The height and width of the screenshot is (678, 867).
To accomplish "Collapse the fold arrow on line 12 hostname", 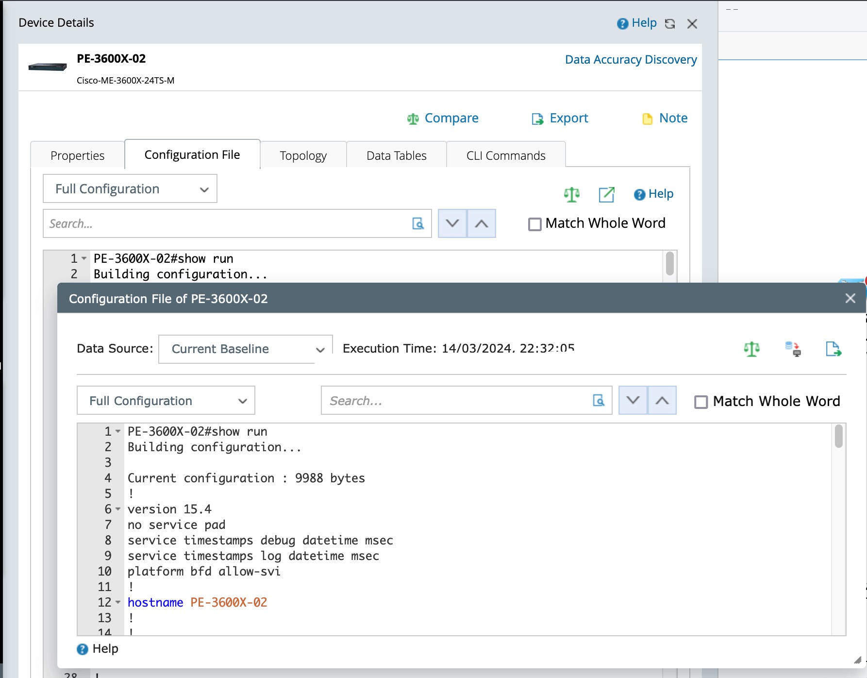I will (118, 602).
